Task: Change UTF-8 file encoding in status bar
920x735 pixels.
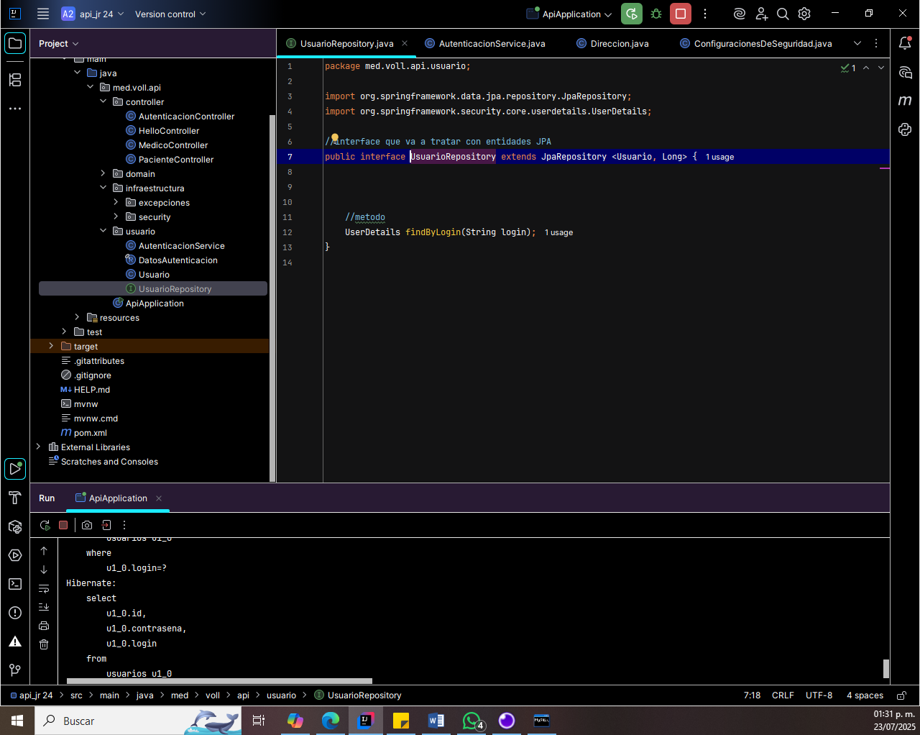Action: 819,695
